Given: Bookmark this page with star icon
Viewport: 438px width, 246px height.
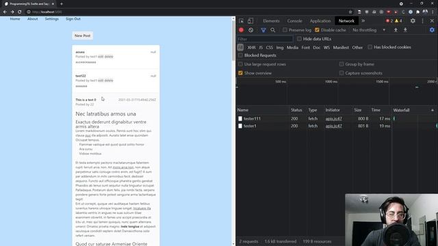Looking at the screenshot, I should click(x=350, y=12).
